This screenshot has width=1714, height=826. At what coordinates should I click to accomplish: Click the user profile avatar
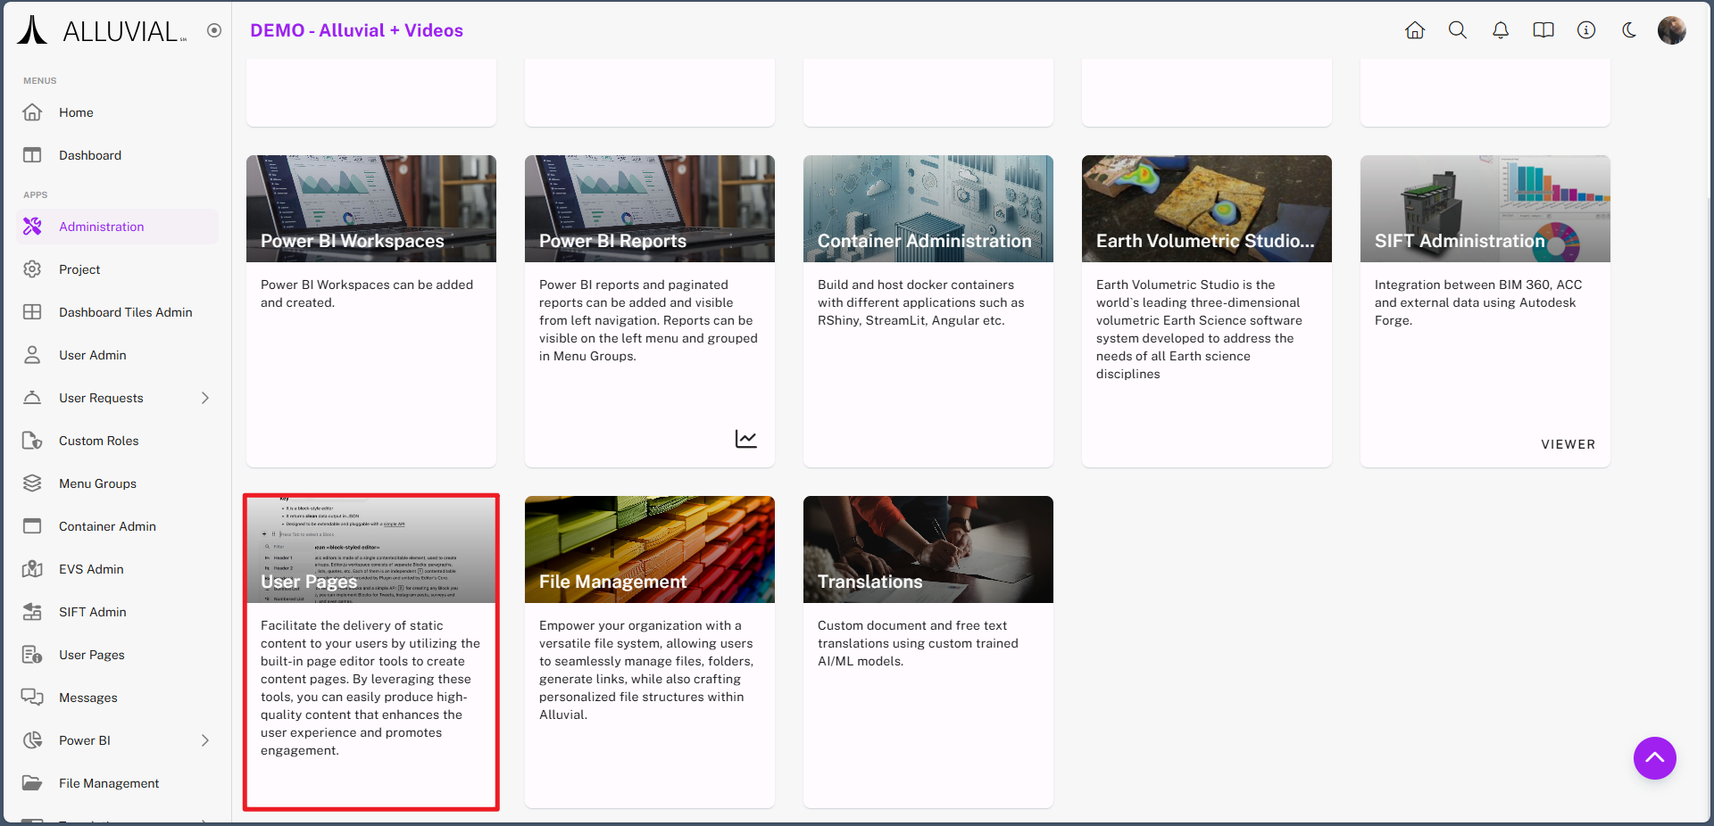point(1671,30)
